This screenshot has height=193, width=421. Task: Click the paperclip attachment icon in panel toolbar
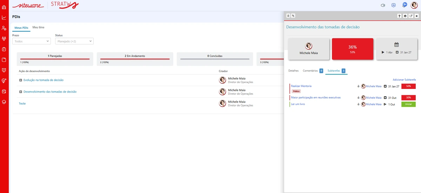point(293,16)
